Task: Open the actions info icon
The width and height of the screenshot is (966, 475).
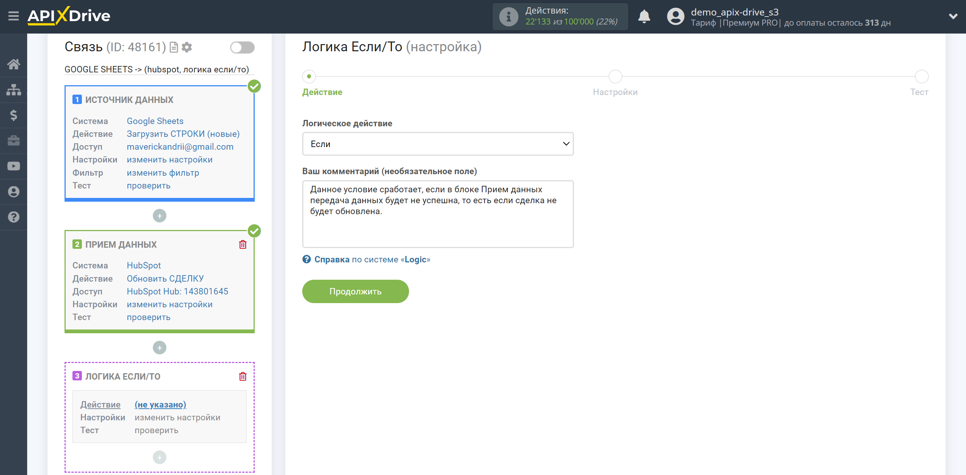Action: point(508,17)
